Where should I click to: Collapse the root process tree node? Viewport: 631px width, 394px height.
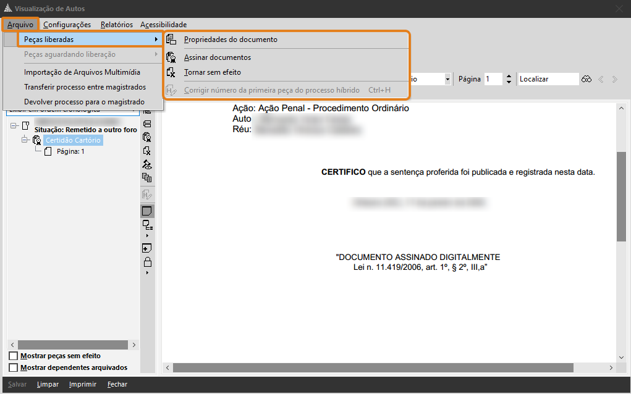point(14,125)
